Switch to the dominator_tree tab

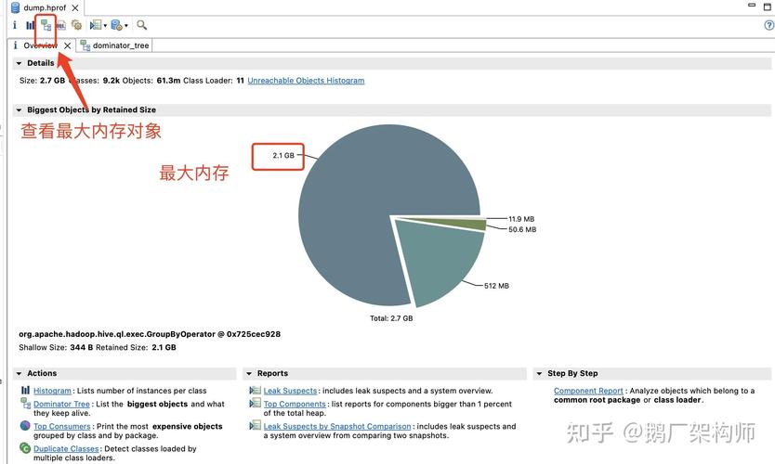pyautogui.click(x=114, y=45)
